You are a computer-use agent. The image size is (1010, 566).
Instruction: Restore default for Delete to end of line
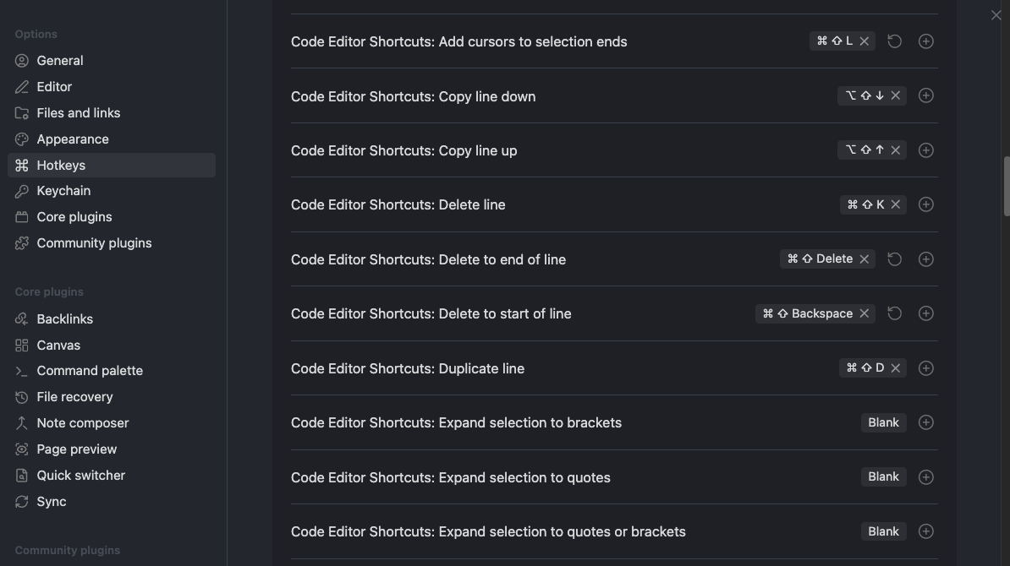tap(894, 259)
